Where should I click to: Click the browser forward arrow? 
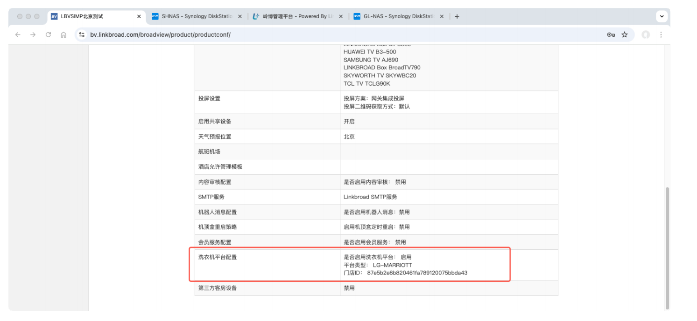(x=33, y=34)
